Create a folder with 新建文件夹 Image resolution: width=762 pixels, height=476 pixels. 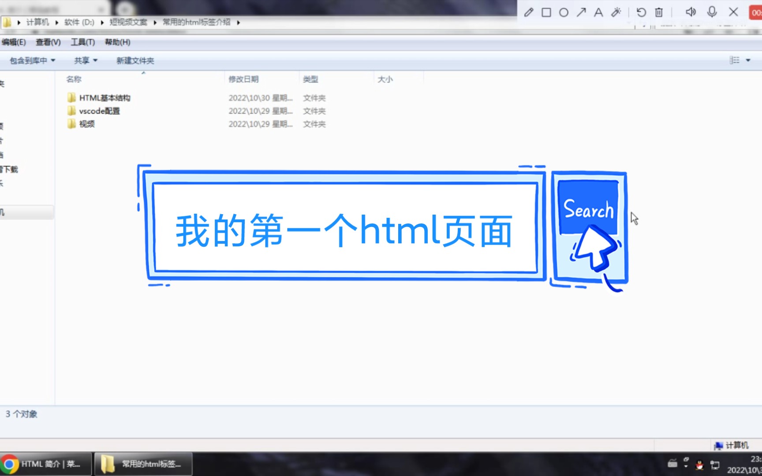click(135, 60)
